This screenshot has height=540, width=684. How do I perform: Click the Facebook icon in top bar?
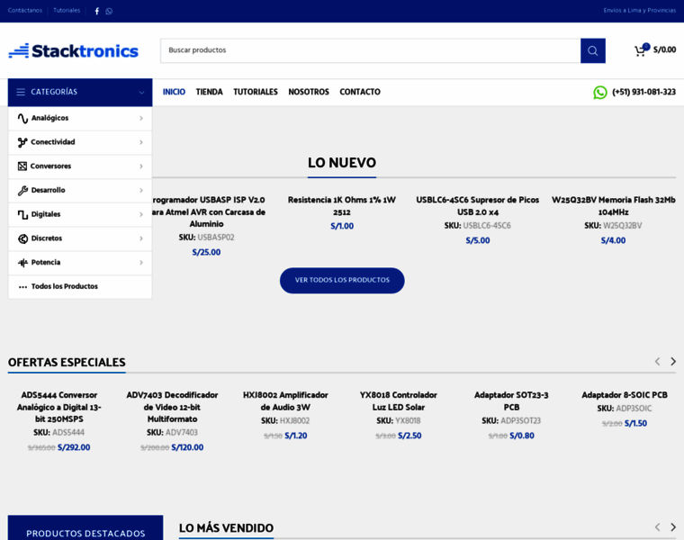(97, 11)
